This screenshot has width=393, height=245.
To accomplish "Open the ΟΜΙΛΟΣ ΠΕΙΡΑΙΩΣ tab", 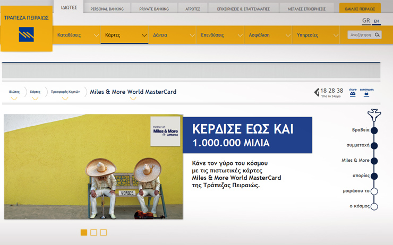I will tap(360, 9).
